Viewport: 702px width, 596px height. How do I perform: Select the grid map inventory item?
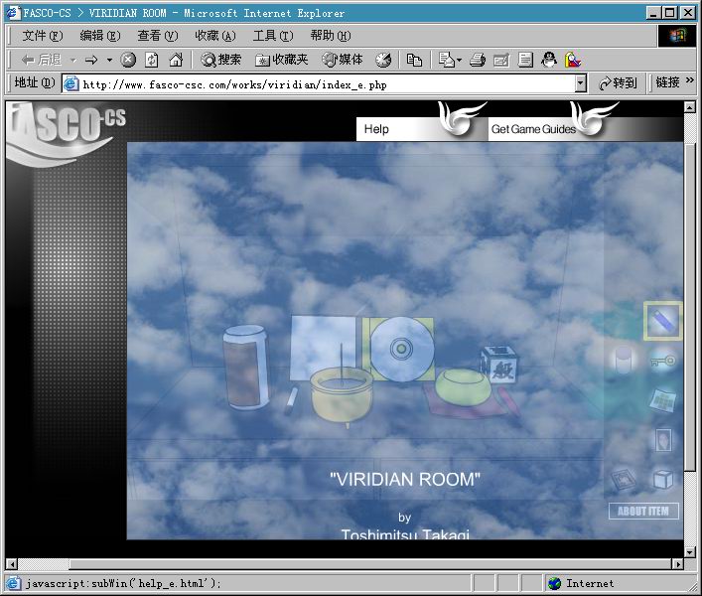pos(662,400)
